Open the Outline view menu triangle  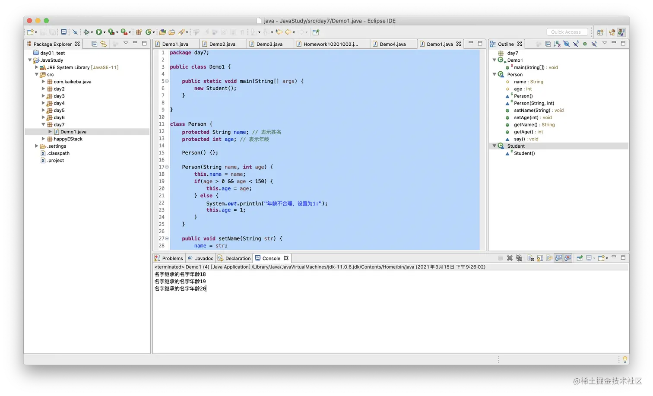coord(605,43)
